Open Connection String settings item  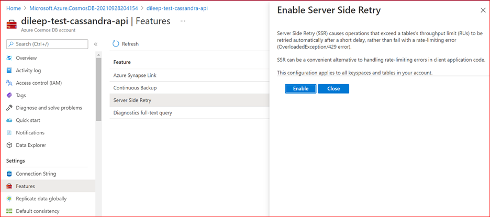pyautogui.click(x=36, y=174)
